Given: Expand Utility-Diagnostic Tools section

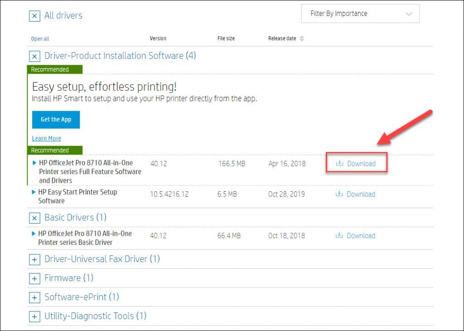Looking at the screenshot, I should (x=34, y=316).
